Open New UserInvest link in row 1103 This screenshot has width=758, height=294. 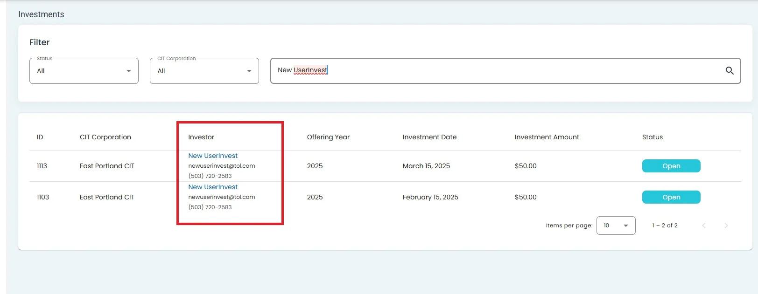pos(213,187)
